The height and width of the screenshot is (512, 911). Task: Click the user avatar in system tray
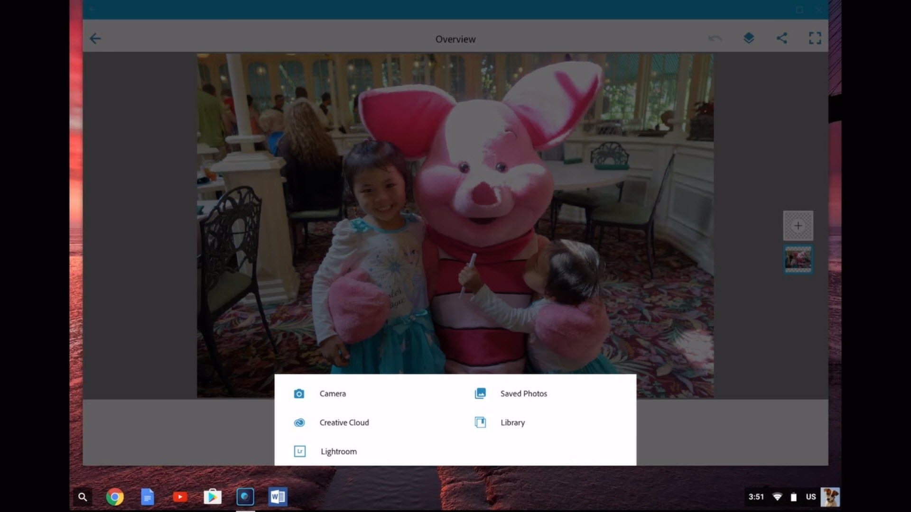(x=830, y=497)
